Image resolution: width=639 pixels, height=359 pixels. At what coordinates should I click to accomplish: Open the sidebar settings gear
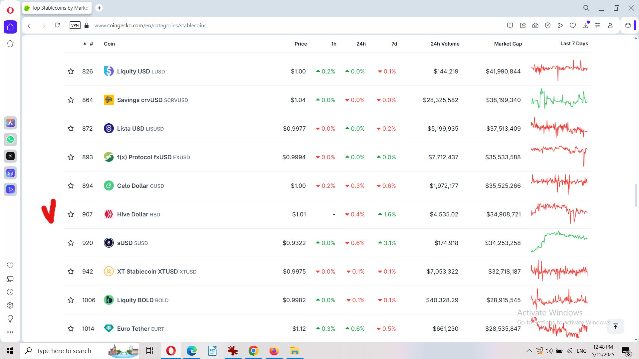pos(10,305)
